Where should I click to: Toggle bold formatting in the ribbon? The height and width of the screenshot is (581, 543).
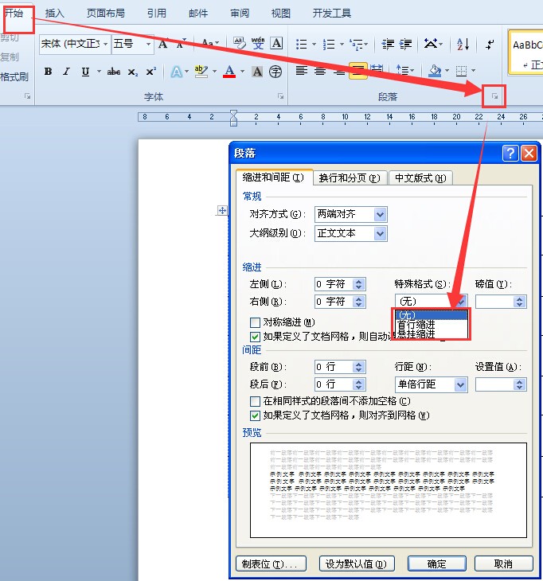point(49,72)
